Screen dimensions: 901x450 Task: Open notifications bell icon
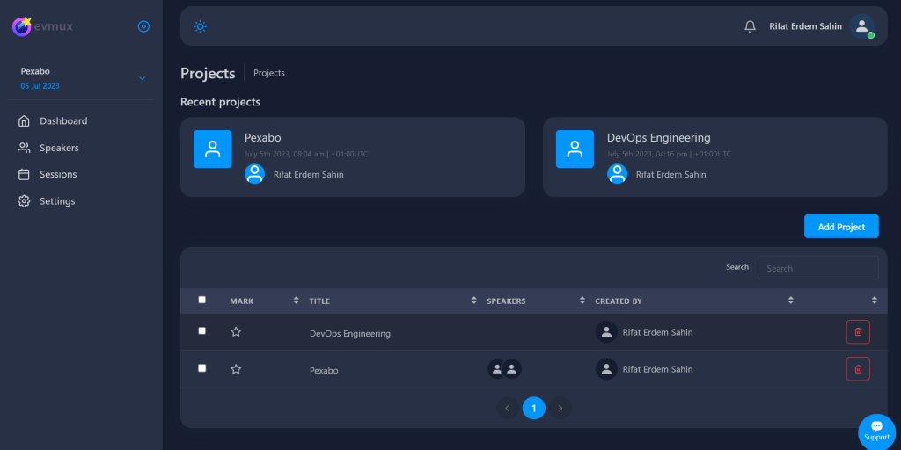click(x=750, y=26)
